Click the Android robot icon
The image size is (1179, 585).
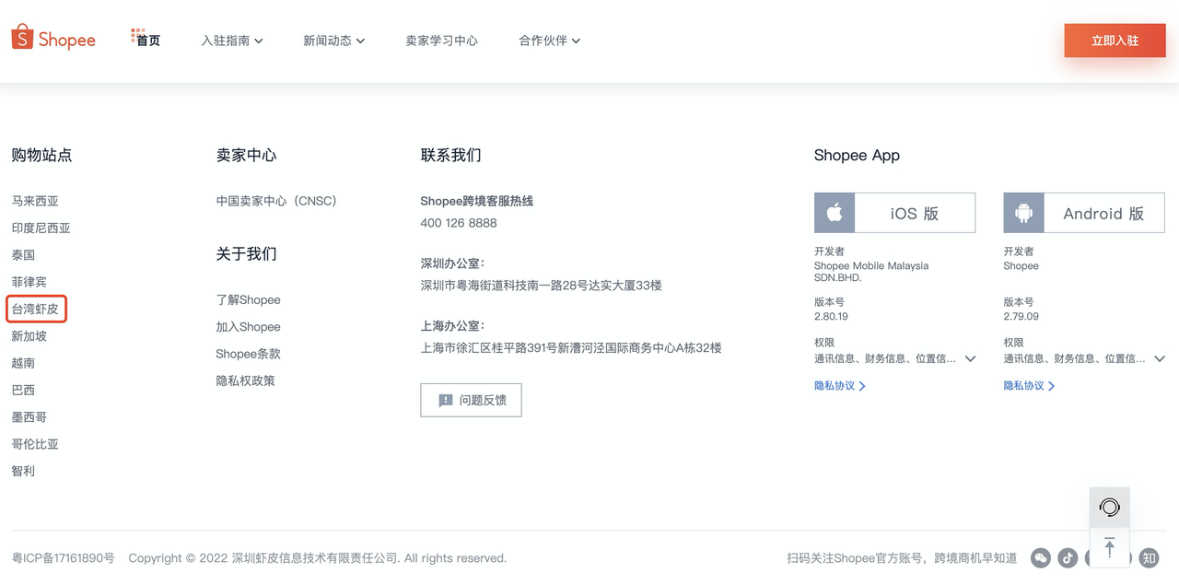pos(1024,213)
